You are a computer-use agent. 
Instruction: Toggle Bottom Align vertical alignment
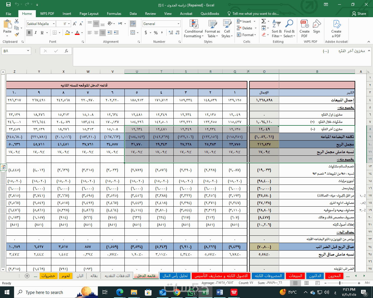click(102, 24)
